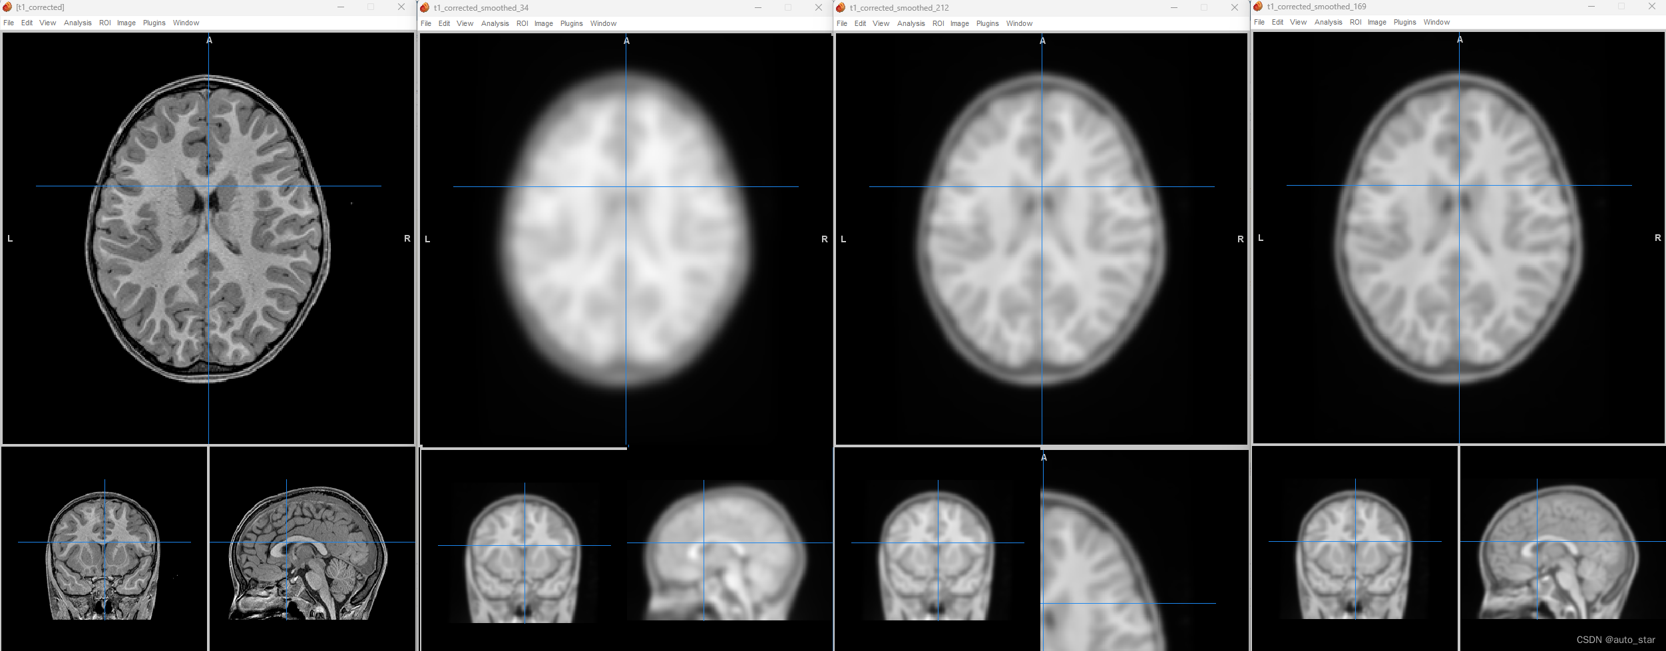Open ROI menu in the smoothed_212 window
The height and width of the screenshot is (651, 1666).
[x=938, y=23]
